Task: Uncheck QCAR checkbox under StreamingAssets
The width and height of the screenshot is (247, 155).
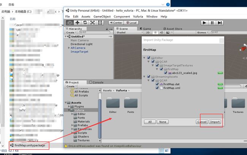Action: [153, 80]
